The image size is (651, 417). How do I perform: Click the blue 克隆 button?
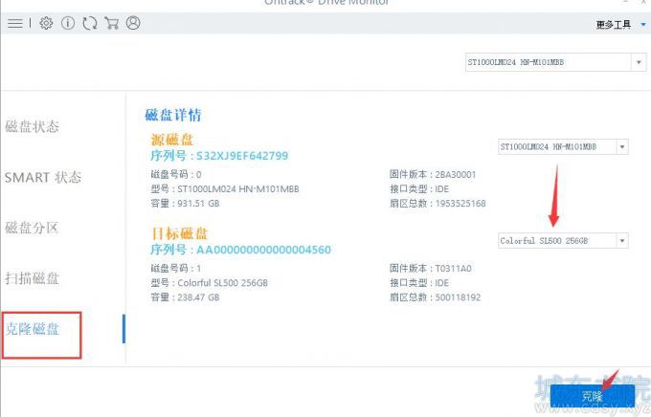[x=593, y=396]
